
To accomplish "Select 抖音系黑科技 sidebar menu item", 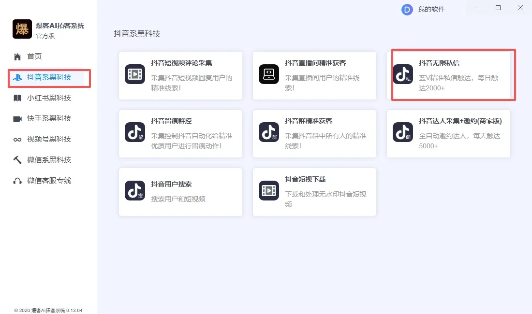I will [x=49, y=77].
